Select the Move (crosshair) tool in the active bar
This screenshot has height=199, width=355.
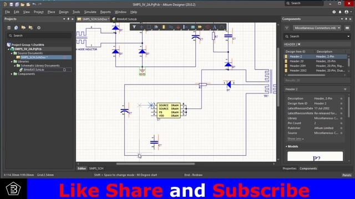pos(141,27)
